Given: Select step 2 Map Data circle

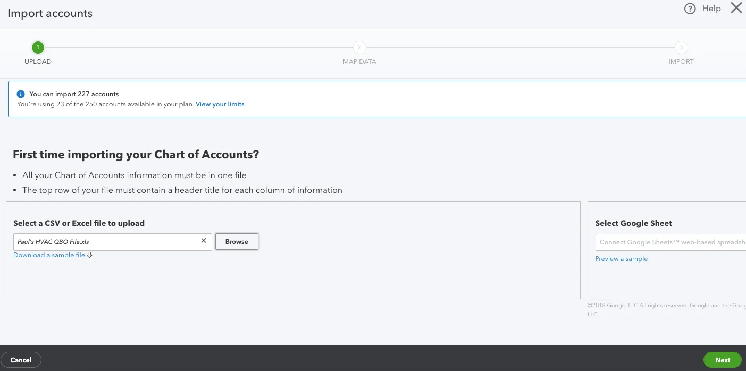Looking at the screenshot, I should click(x=359, y=48).
